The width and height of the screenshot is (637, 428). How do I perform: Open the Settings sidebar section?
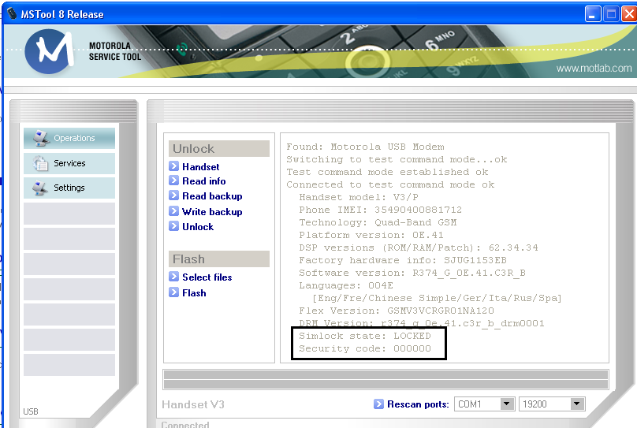tap(69, 188)
